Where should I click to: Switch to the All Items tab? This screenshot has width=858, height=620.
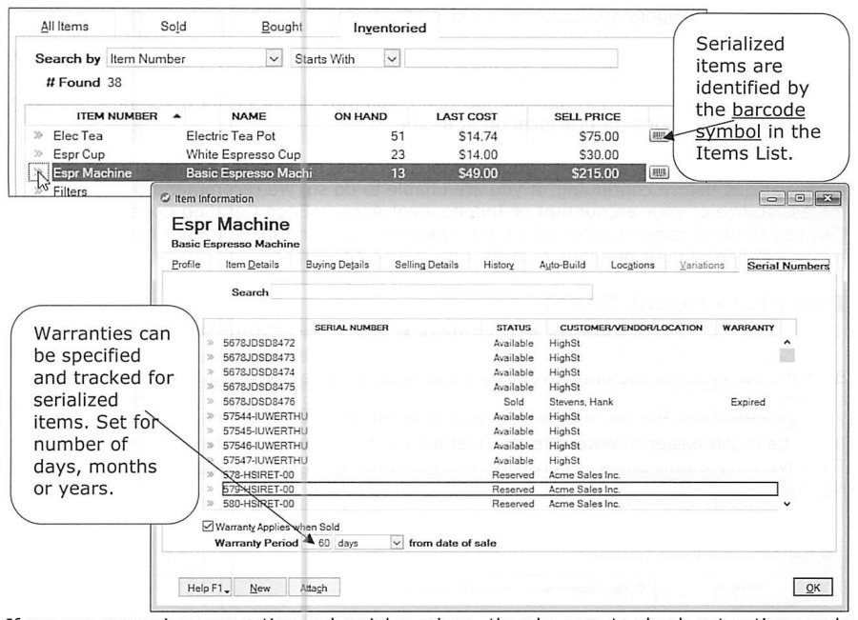pyautogui.click(x=65, y=27)
